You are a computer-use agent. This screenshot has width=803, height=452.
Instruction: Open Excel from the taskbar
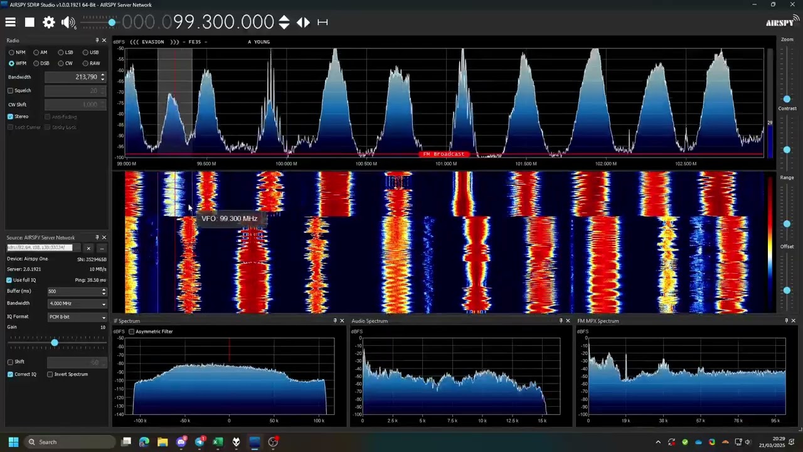(218, 442)
